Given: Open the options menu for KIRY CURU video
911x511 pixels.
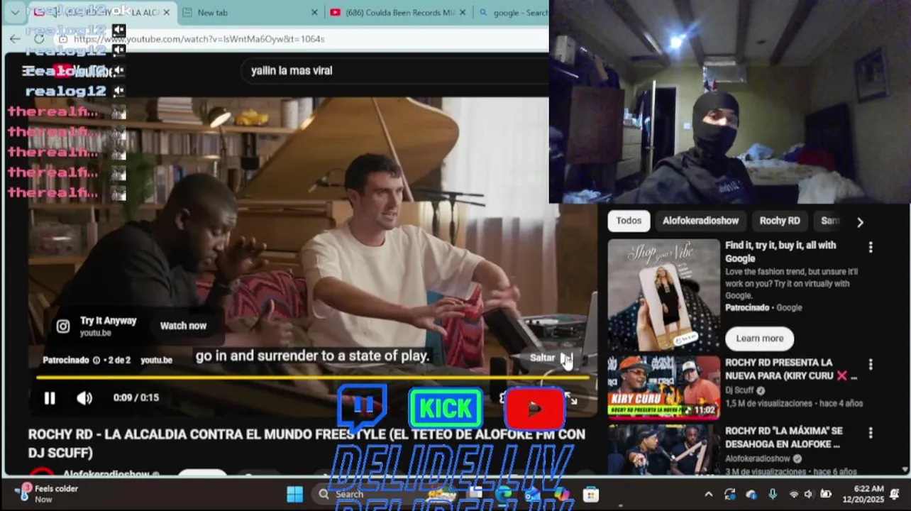Looking at the screenshot, I should (871, 365).
